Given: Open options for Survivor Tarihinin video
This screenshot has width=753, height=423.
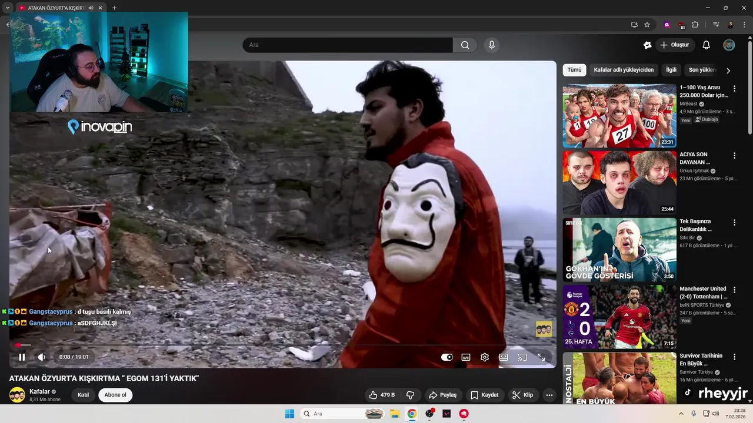Looking at the screenshot, I should pyautogui.click(x=734, y=357).
